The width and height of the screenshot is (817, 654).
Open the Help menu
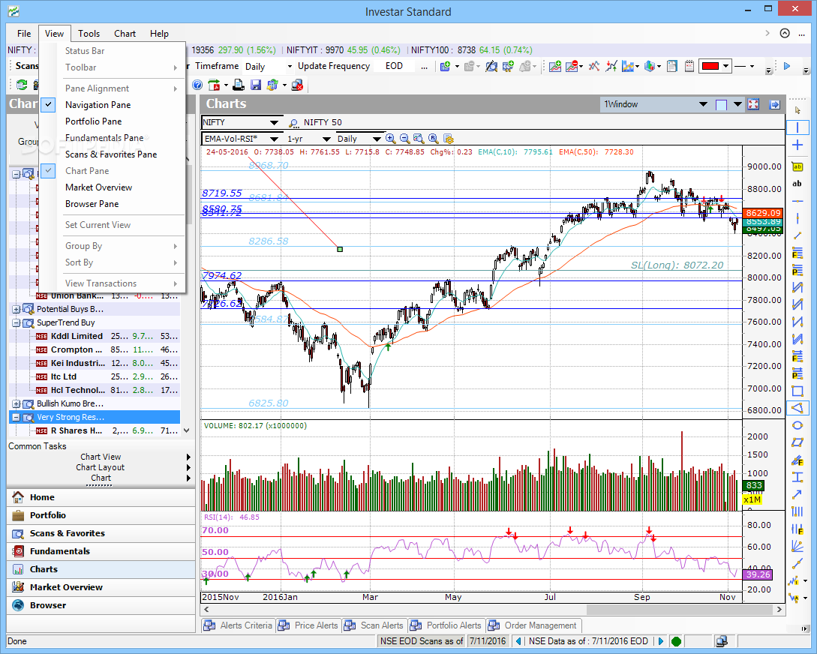pos(160,33)
